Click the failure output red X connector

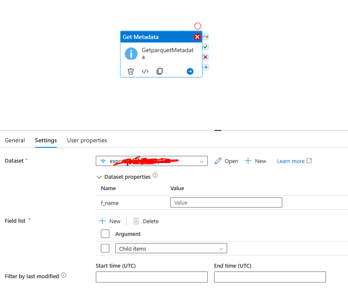(205, 57)
